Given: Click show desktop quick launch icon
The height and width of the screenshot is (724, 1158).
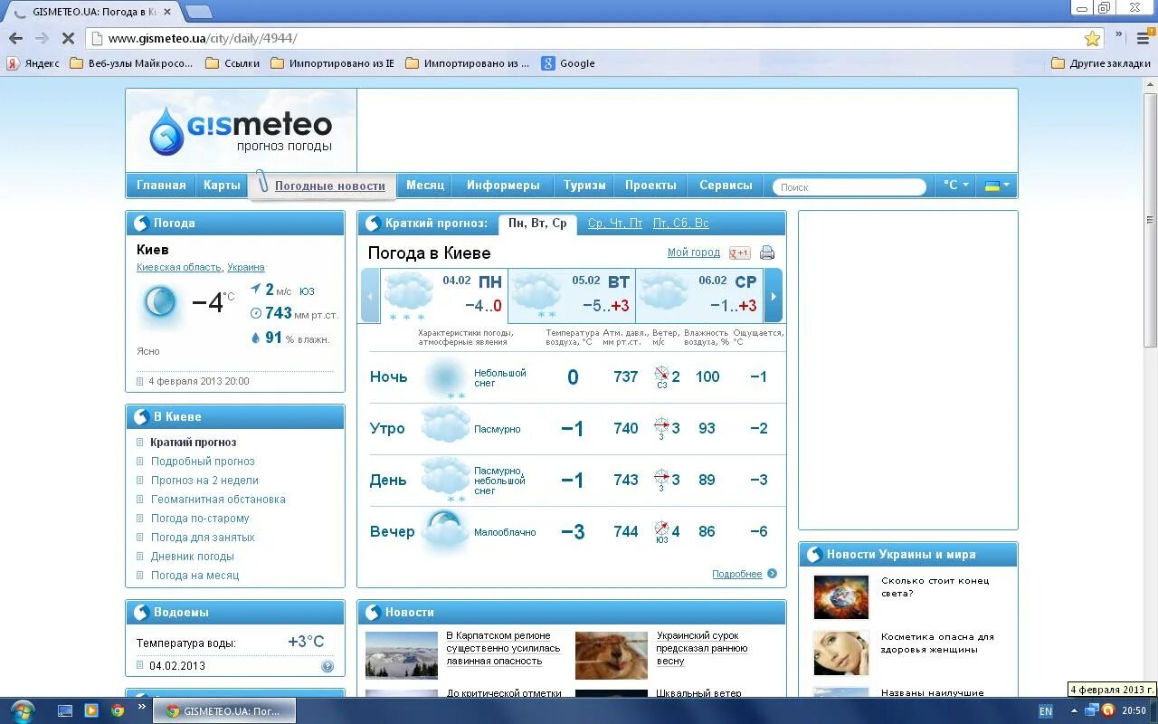Looking at the screenshot, I should click(65, 710).
